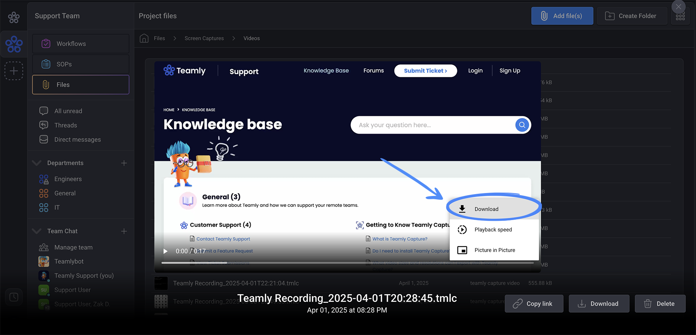Choose Playback speed from video menu
The height and width of the screenshot is (335, 696).
[x=494, y=230]
